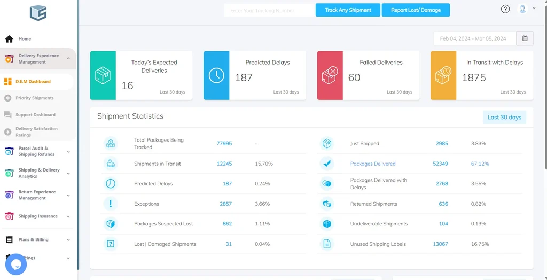Open the date range Feb 04 - Mar 05 field
The width and height of the screenshot is (547, 280).
(x=475, y=38)
